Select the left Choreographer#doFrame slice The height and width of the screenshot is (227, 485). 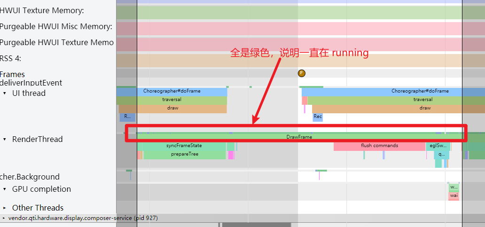[x=181, y=91]
